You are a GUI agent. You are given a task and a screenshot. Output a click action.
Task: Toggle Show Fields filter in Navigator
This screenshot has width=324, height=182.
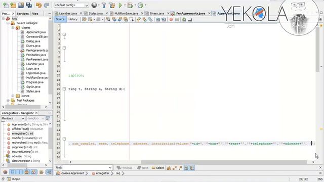[13, 172]
